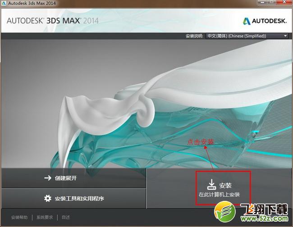The height and width of the screenshot is (227, 293).
Task: Close the installer window
Action: pyautogui.click(x=284, y=2)
